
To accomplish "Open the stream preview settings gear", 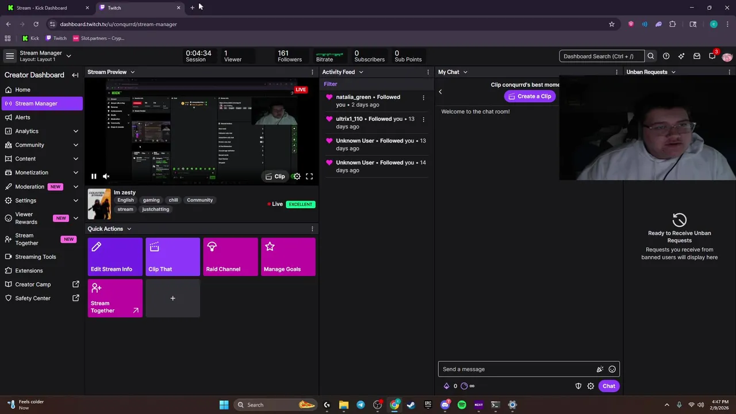I will (x=297, y=177).
